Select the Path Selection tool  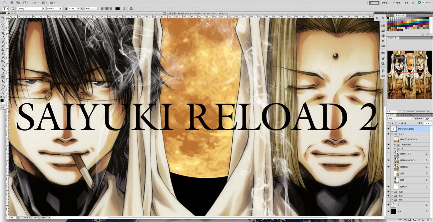(3, 81)
